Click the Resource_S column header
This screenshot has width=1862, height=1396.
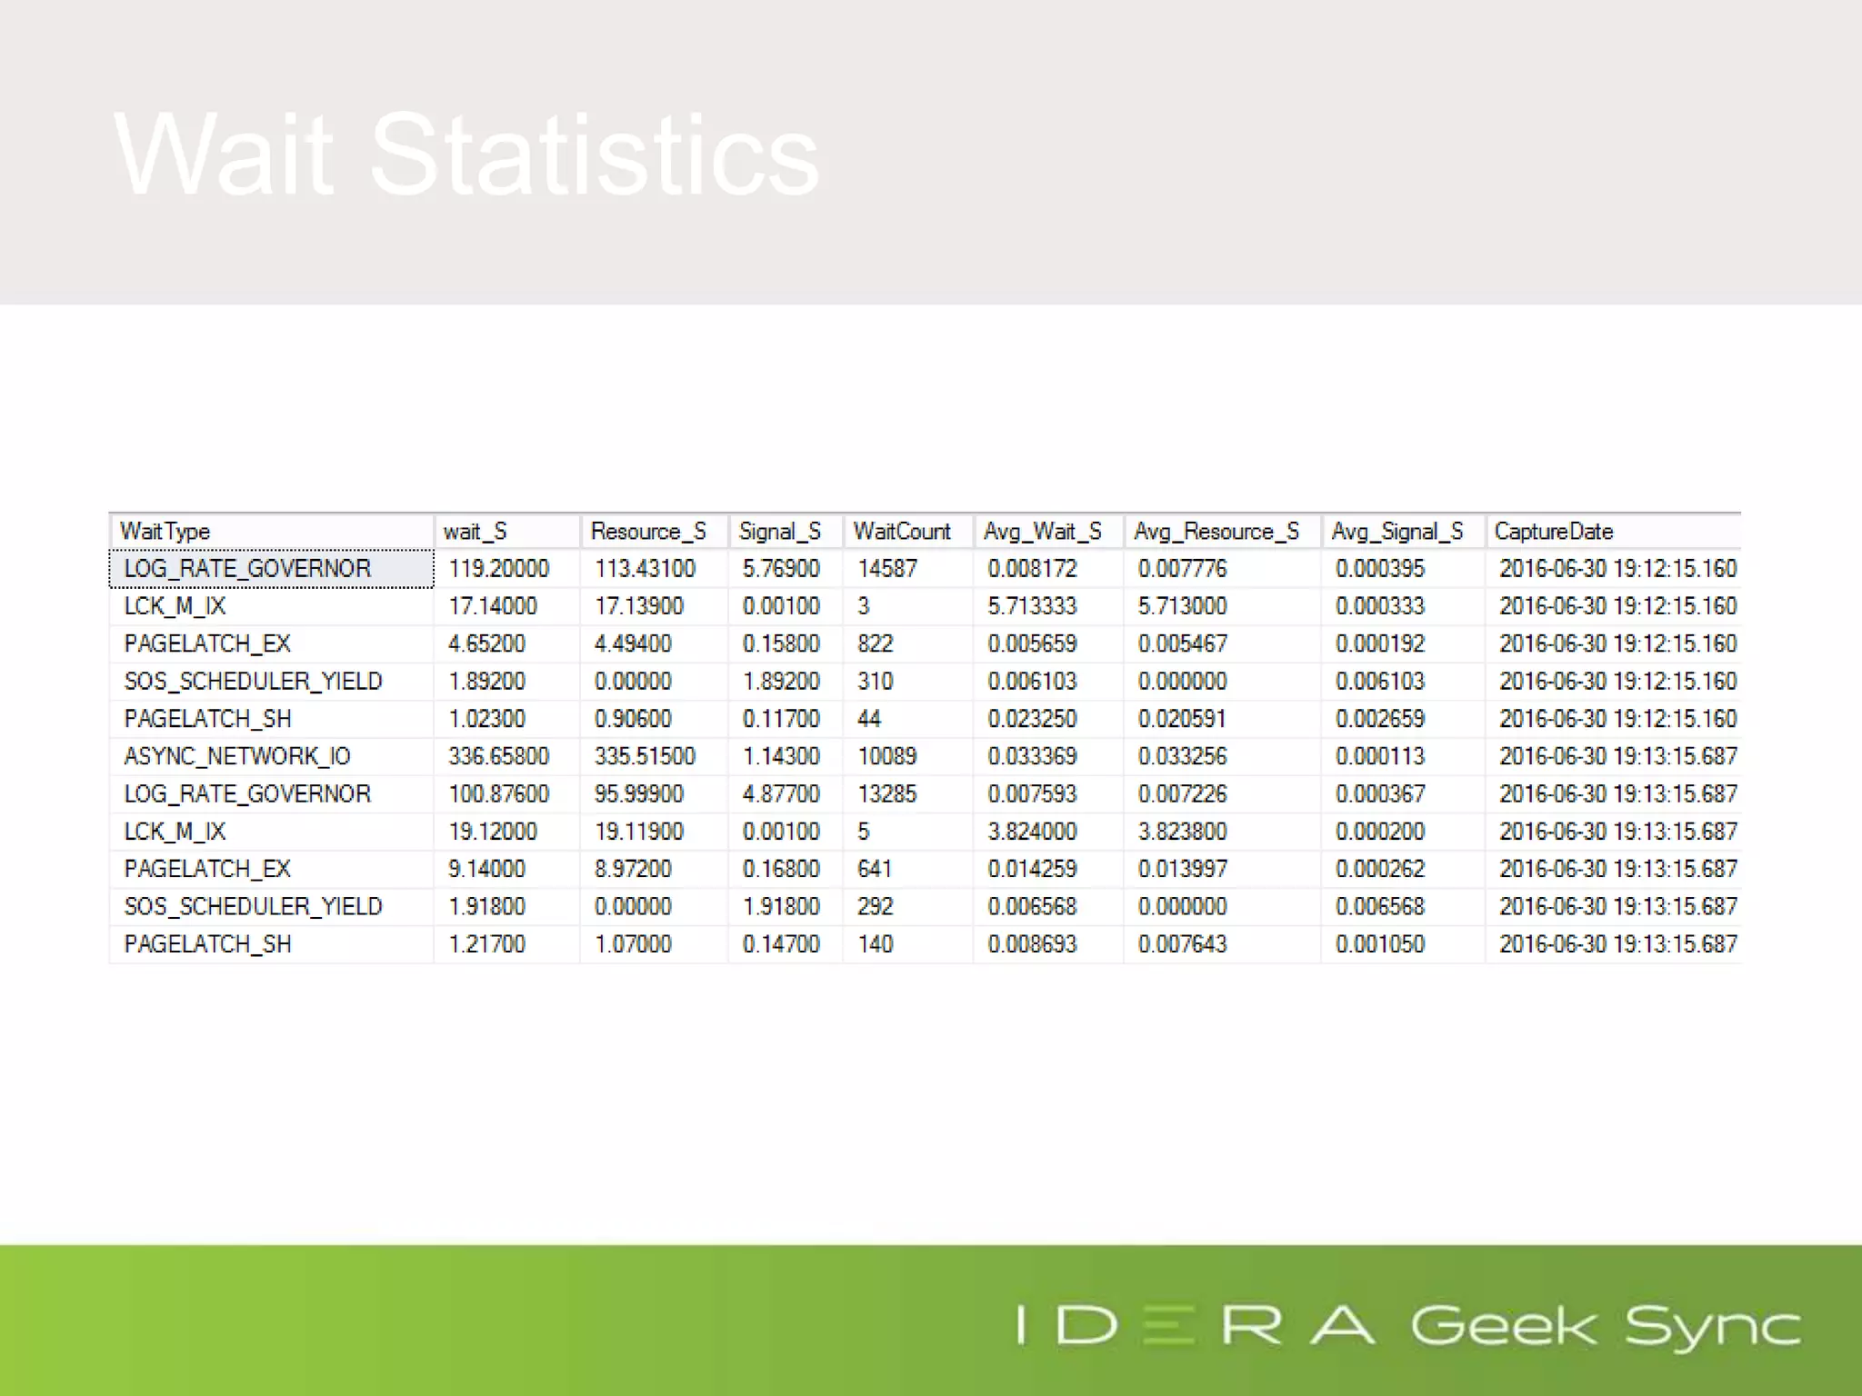[648, 531]
